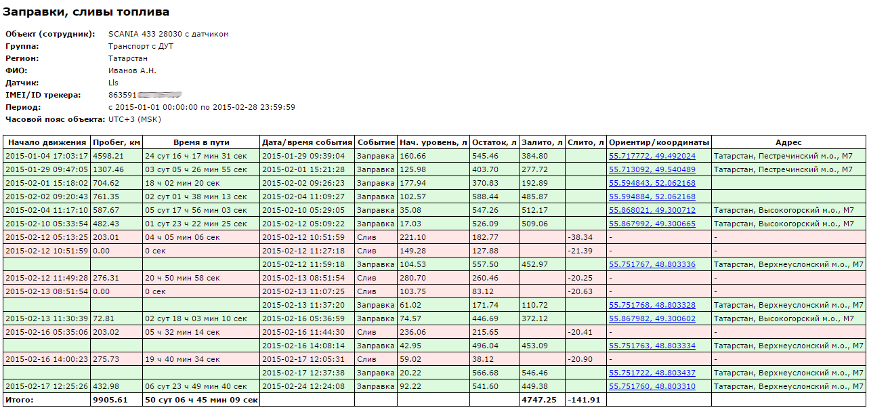Click the 55.594843, 52.062168 coordinates link

tap(652, 183)
